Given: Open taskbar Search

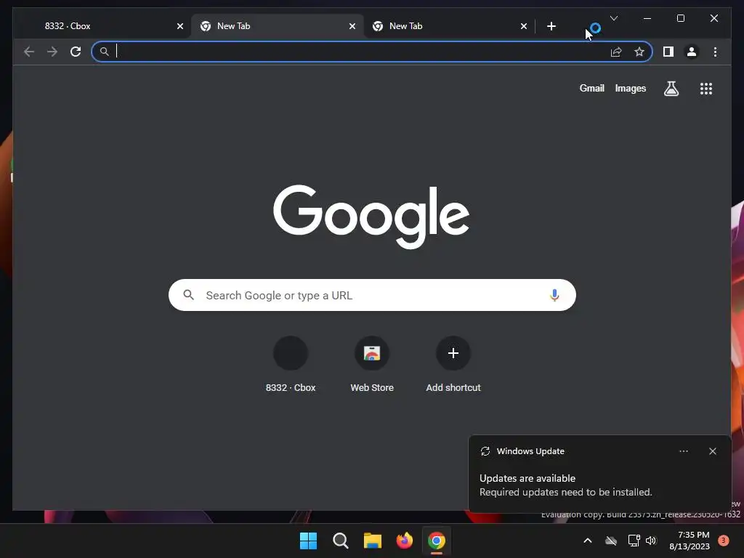Looking at the screenshot, I should point(341,541).
